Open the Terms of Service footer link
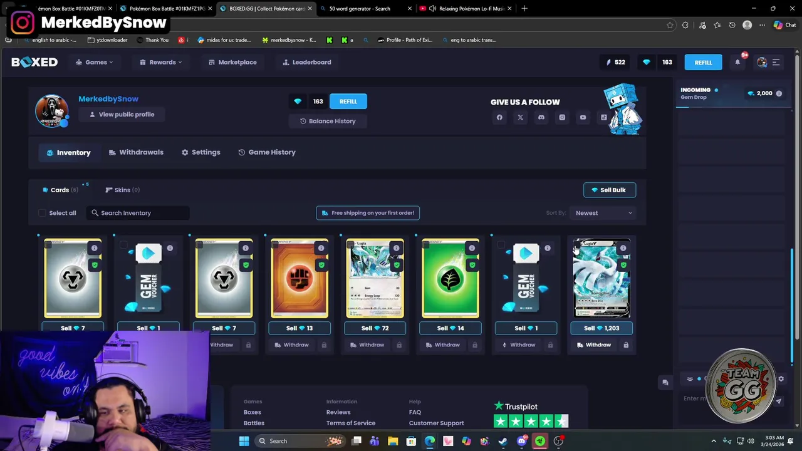The image size is (802, 451). (x=351, y=423)
